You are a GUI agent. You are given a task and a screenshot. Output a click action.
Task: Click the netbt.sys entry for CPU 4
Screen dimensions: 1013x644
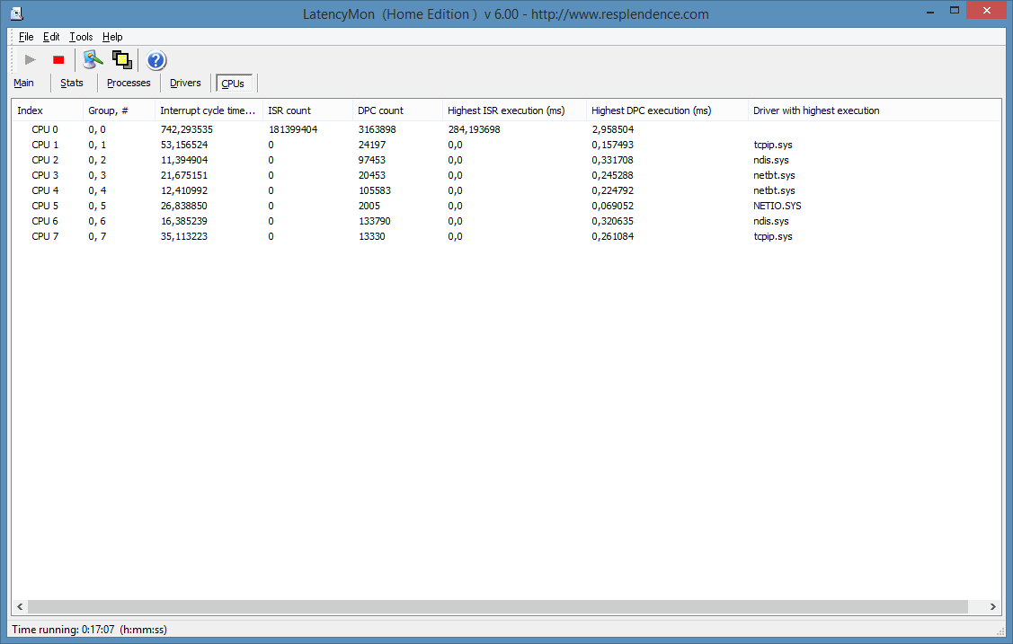click(774, 190)
